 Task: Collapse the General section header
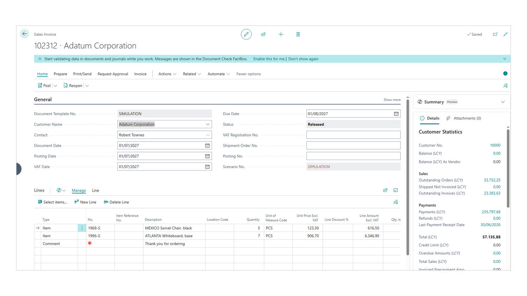(x=43, y=99)
